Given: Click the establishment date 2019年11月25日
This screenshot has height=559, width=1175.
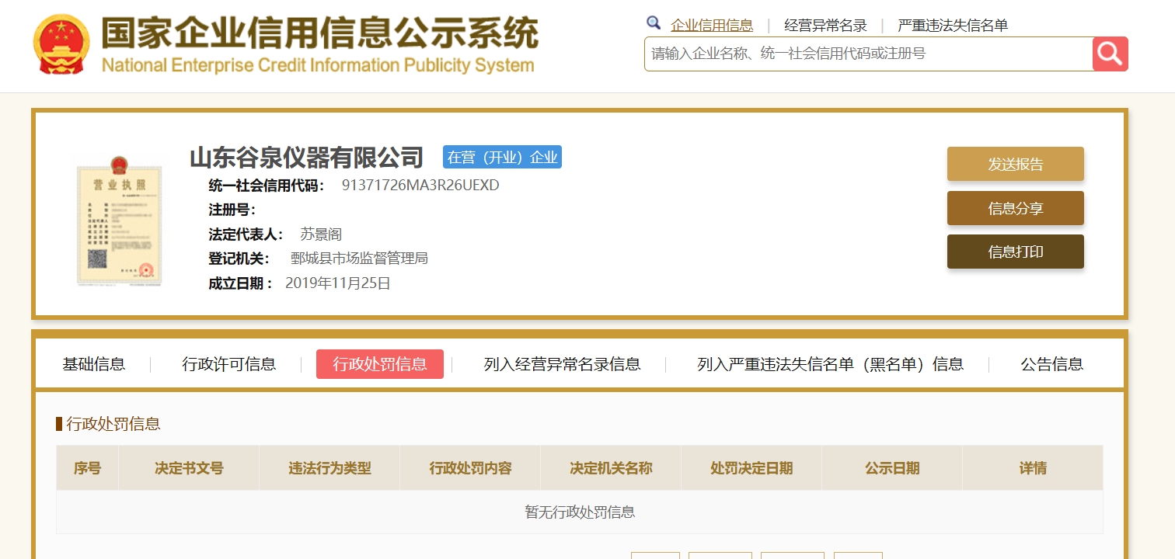Looking at the screenshot, I should coord(338,283).
